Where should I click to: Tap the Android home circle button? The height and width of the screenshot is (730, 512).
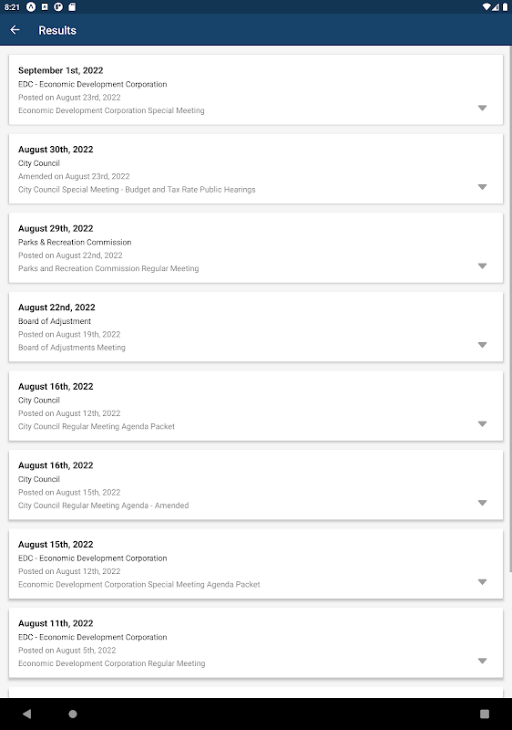tap(73, 714)
